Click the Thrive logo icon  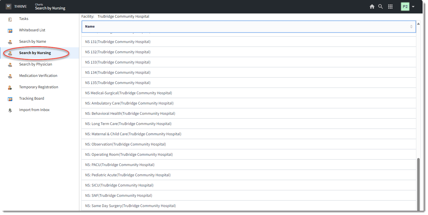[x=9, y=7]
